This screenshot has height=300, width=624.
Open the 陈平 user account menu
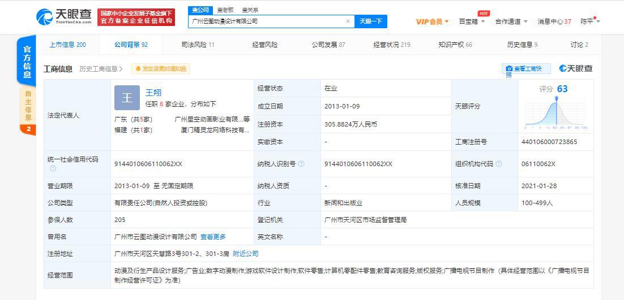coord(590,21)
